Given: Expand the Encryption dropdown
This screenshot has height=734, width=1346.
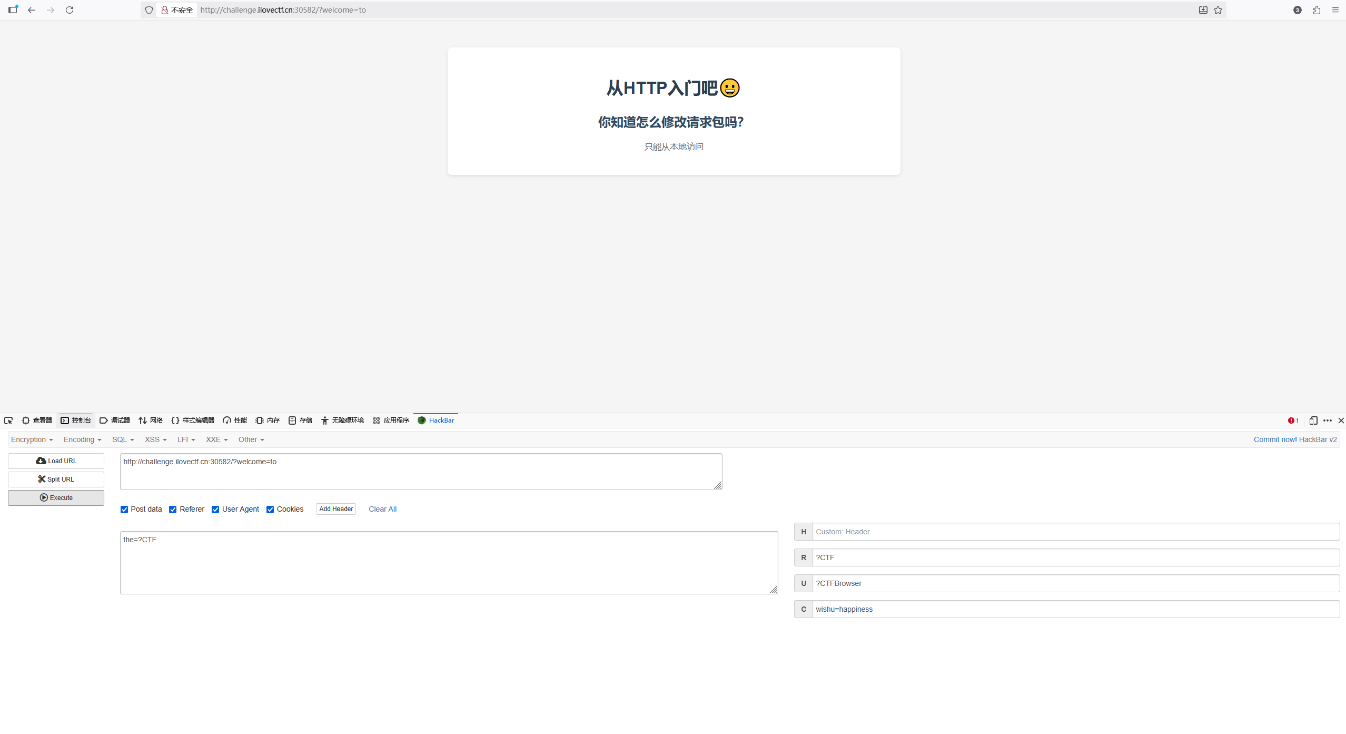Looking at the screenshot, I should click(x=32, y=439).
